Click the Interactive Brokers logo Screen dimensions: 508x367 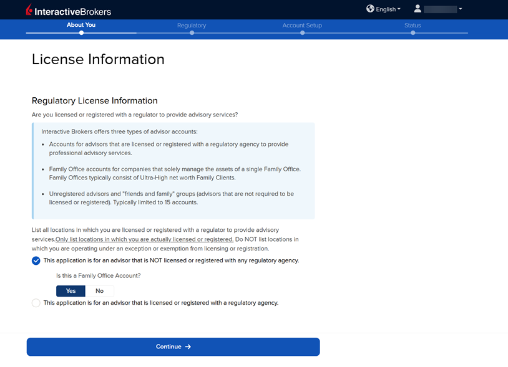click(69, 11)
